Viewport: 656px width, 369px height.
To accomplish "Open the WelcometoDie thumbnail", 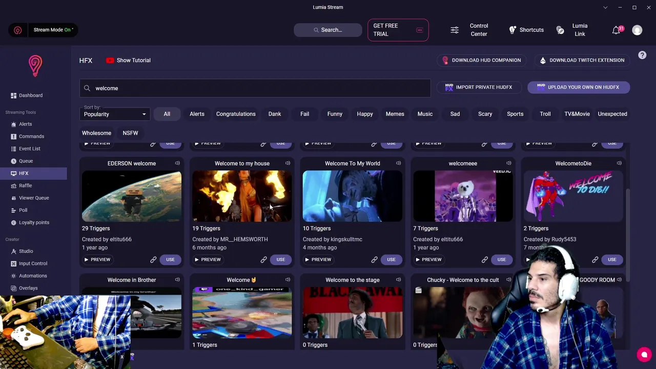I will pyautogui.click(x=573, y=196).
